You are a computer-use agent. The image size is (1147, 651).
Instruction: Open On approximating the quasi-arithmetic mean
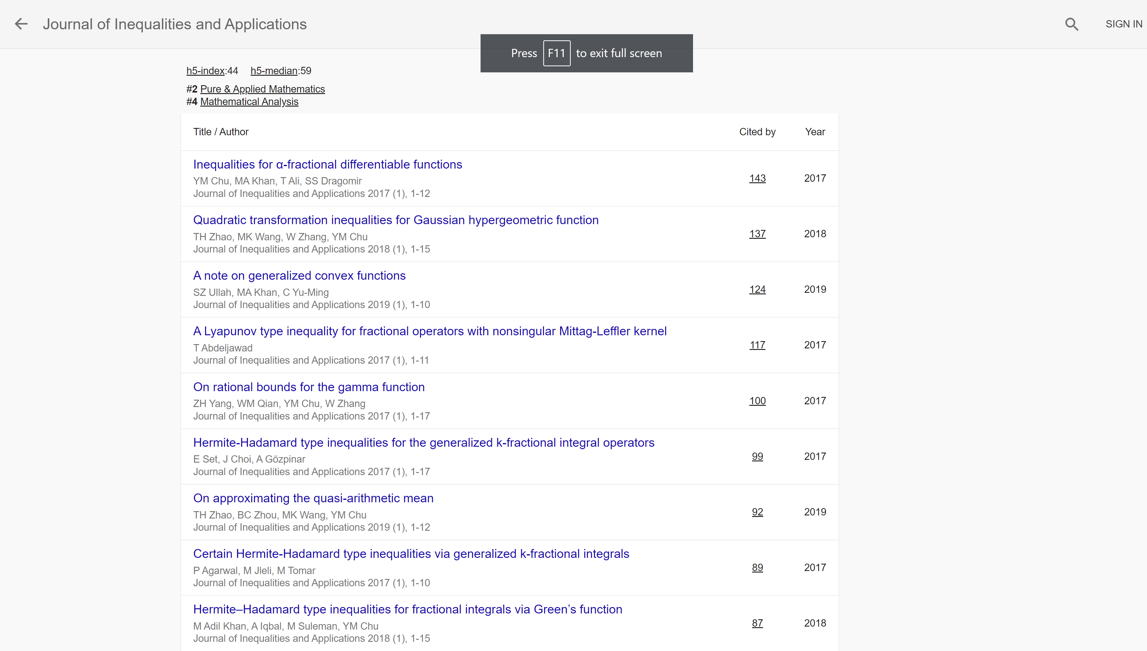(313, 498)
